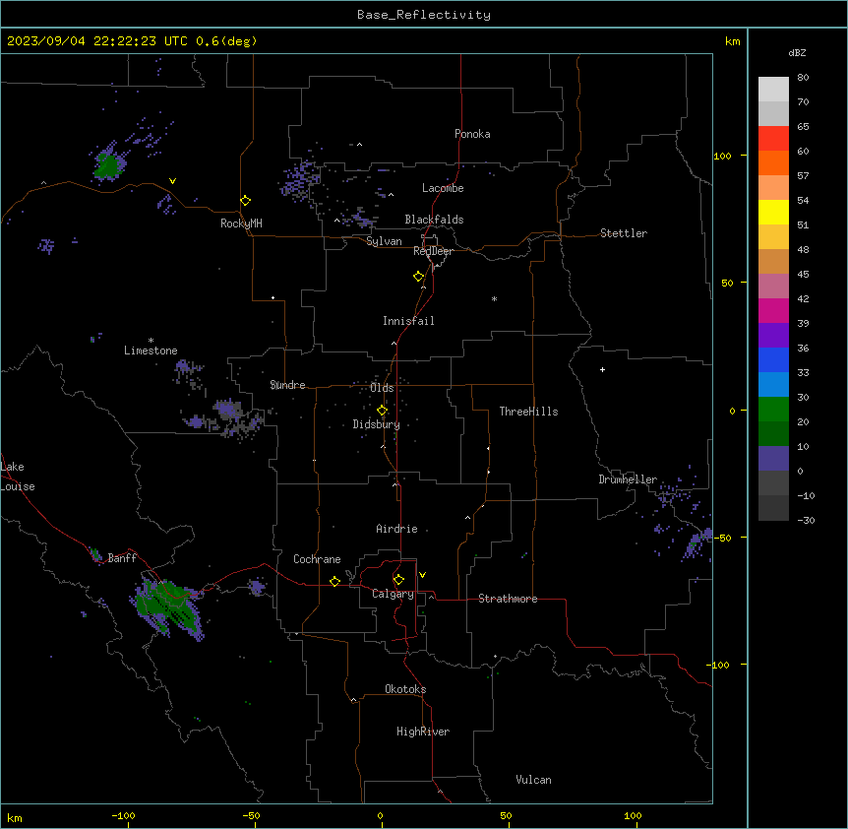Click the Sylvan label

(384, 241)
